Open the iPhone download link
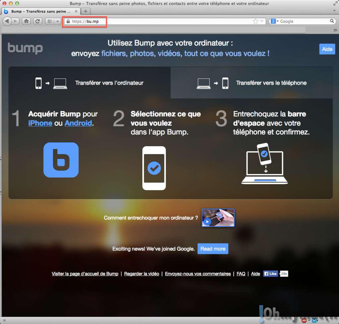 tap(40, 123)
